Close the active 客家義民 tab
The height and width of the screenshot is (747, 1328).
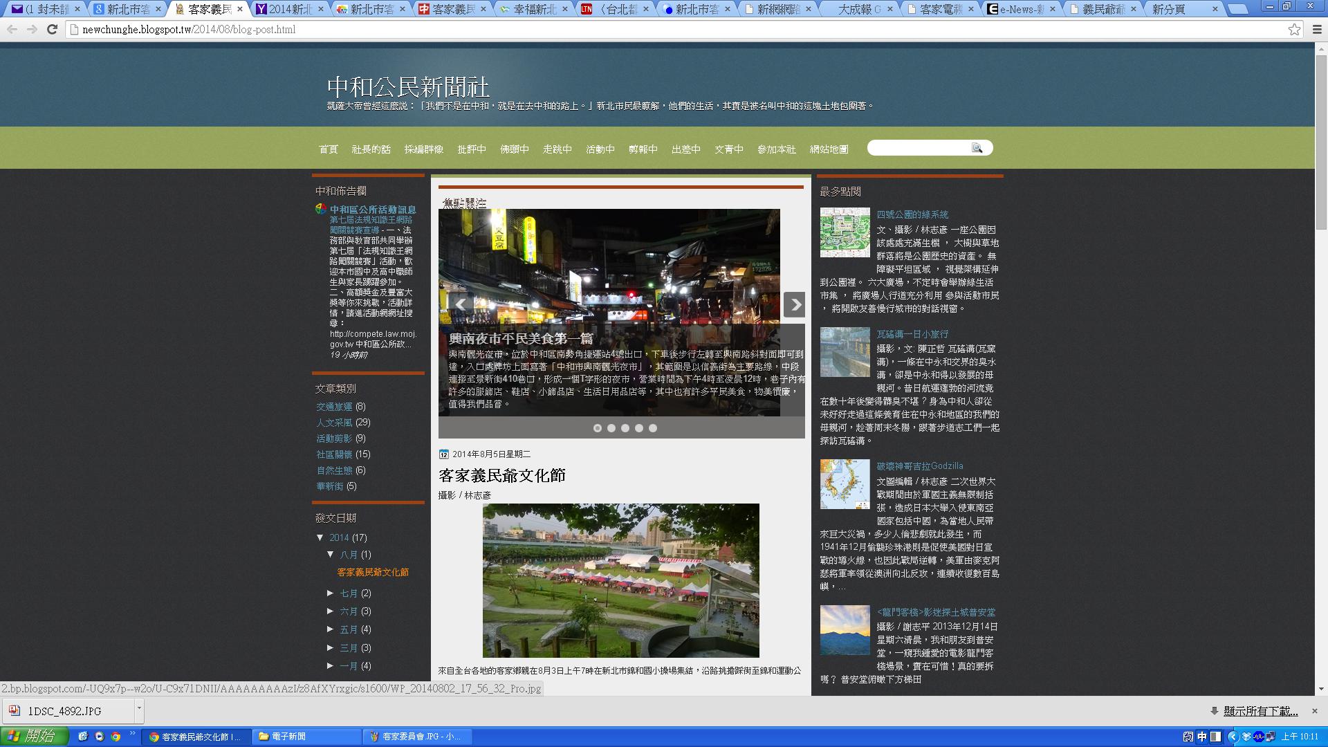[240, 9]
